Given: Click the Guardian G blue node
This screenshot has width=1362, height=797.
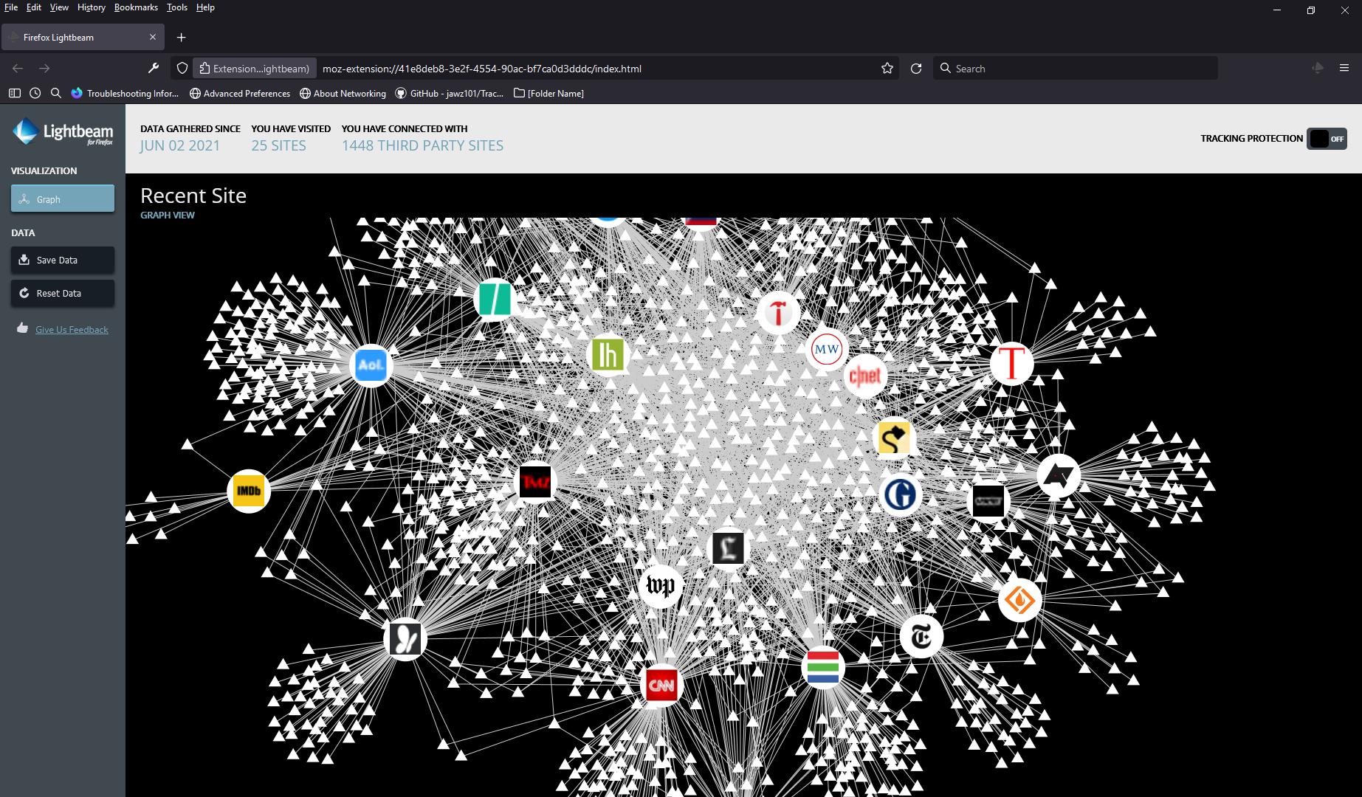Looking at the screenshot, I should (x=900, y=494).
